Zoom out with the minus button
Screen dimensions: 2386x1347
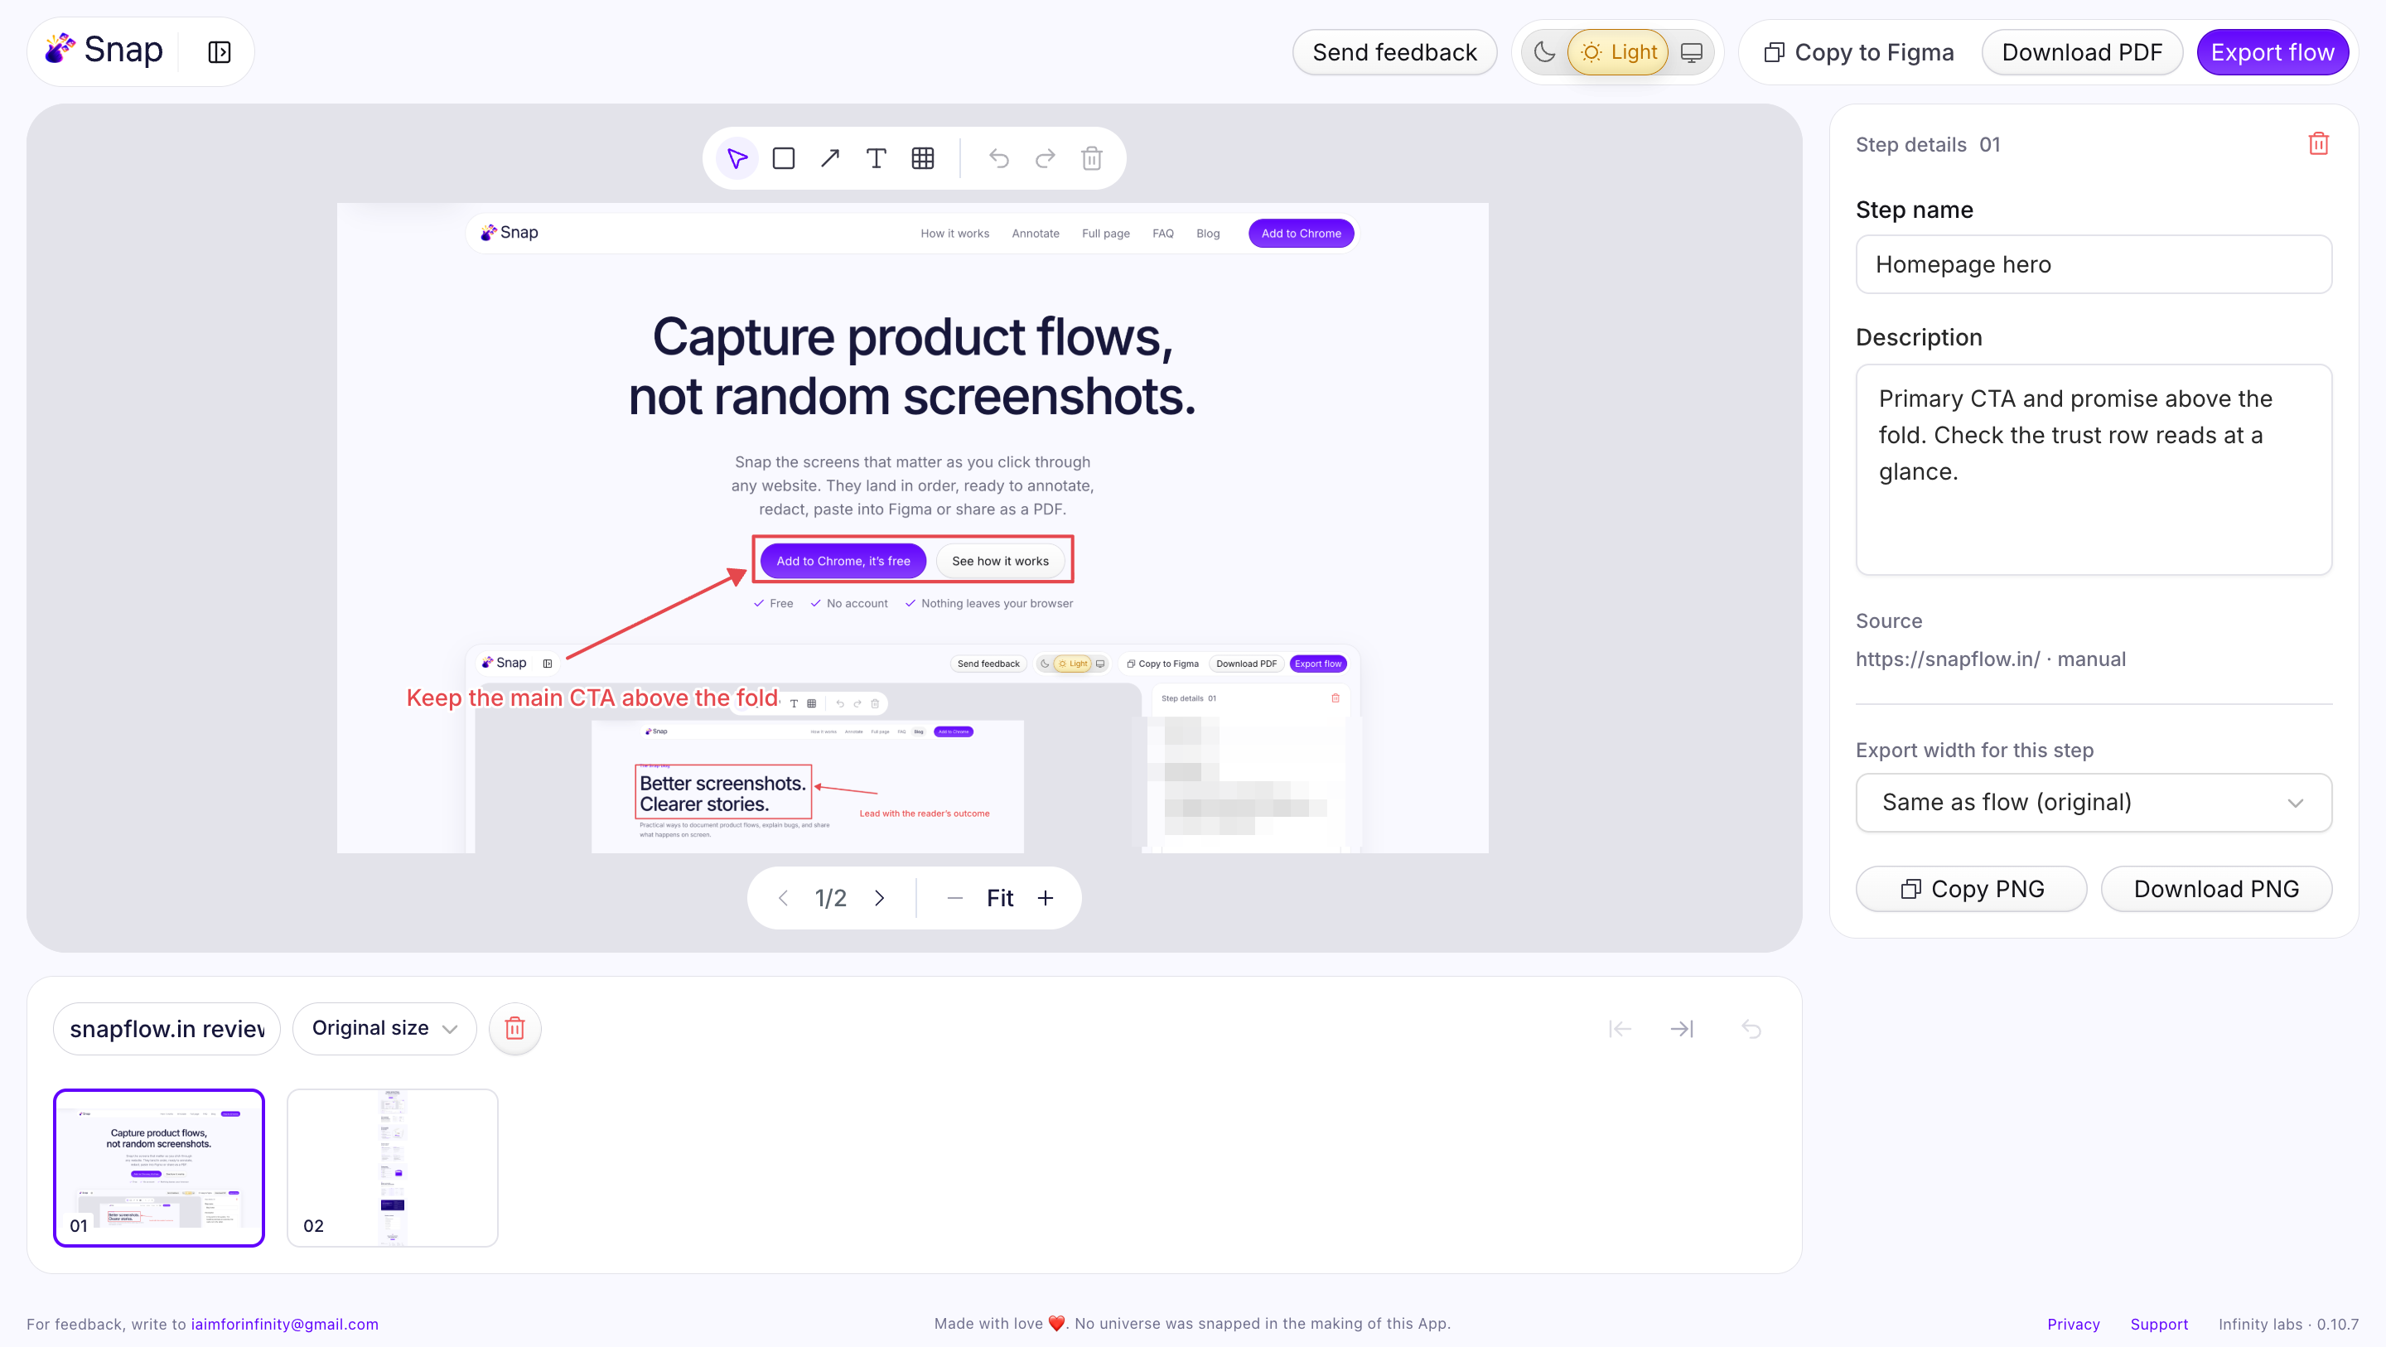(x=955, y=898)
